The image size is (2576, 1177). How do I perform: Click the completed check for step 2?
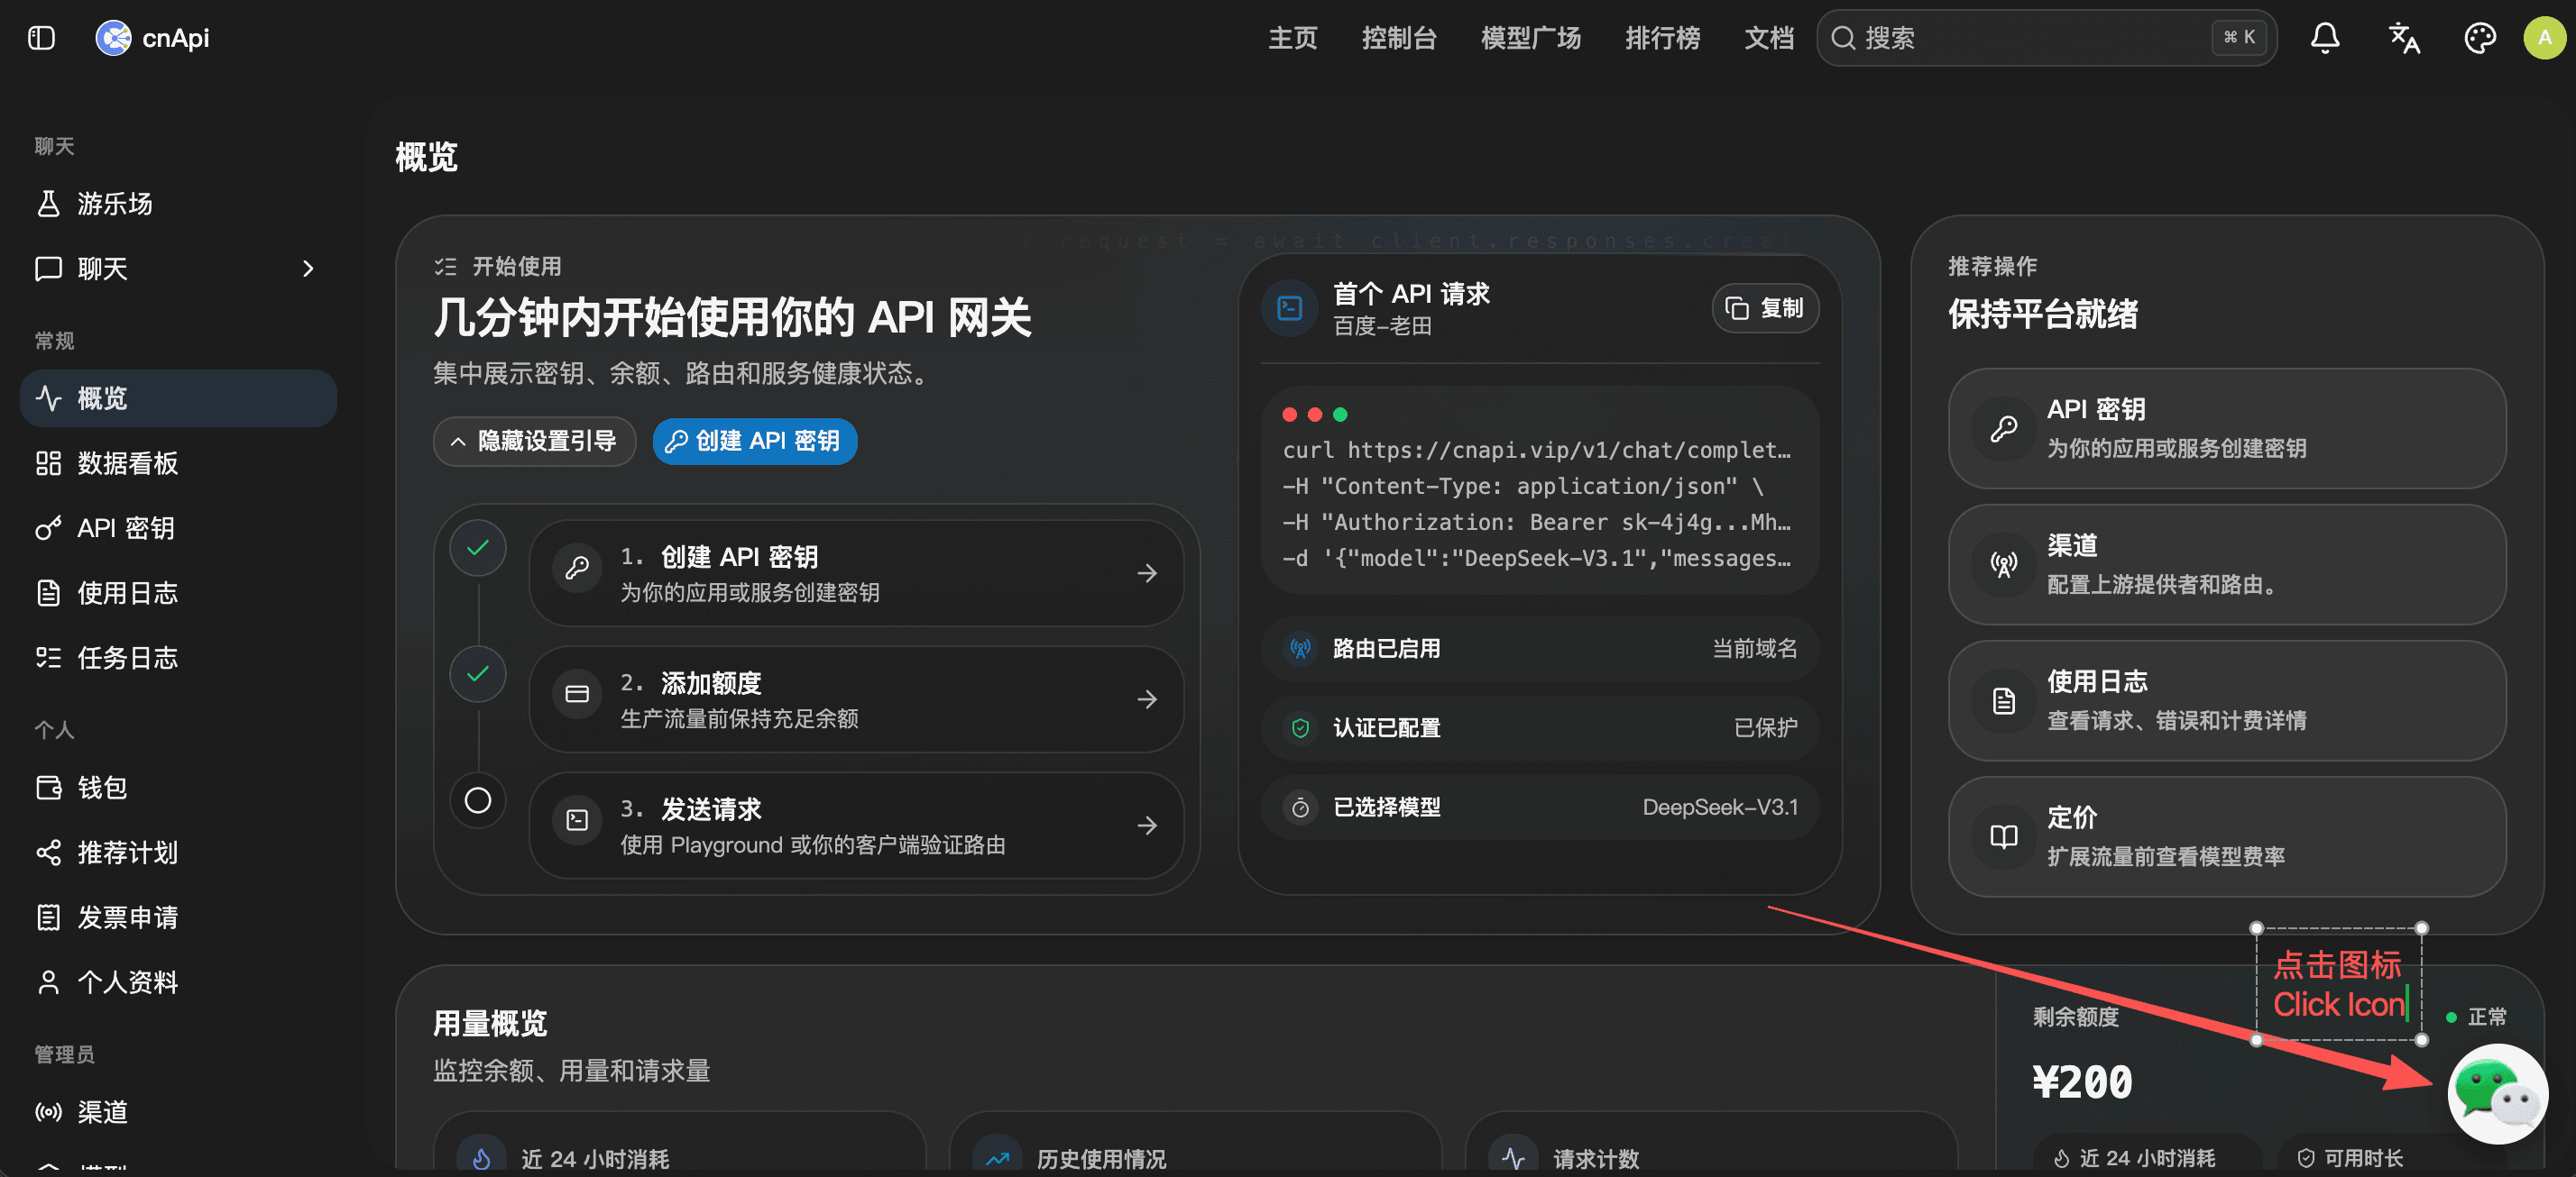tap(478, 673)
